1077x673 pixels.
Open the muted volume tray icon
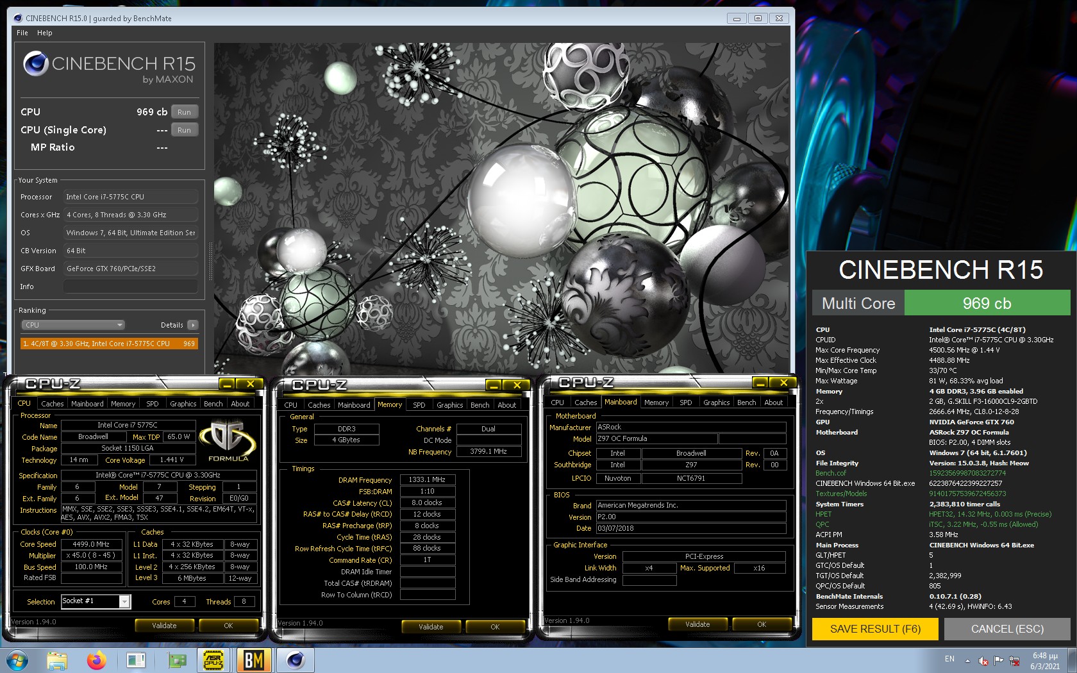(x=983, y=661)
